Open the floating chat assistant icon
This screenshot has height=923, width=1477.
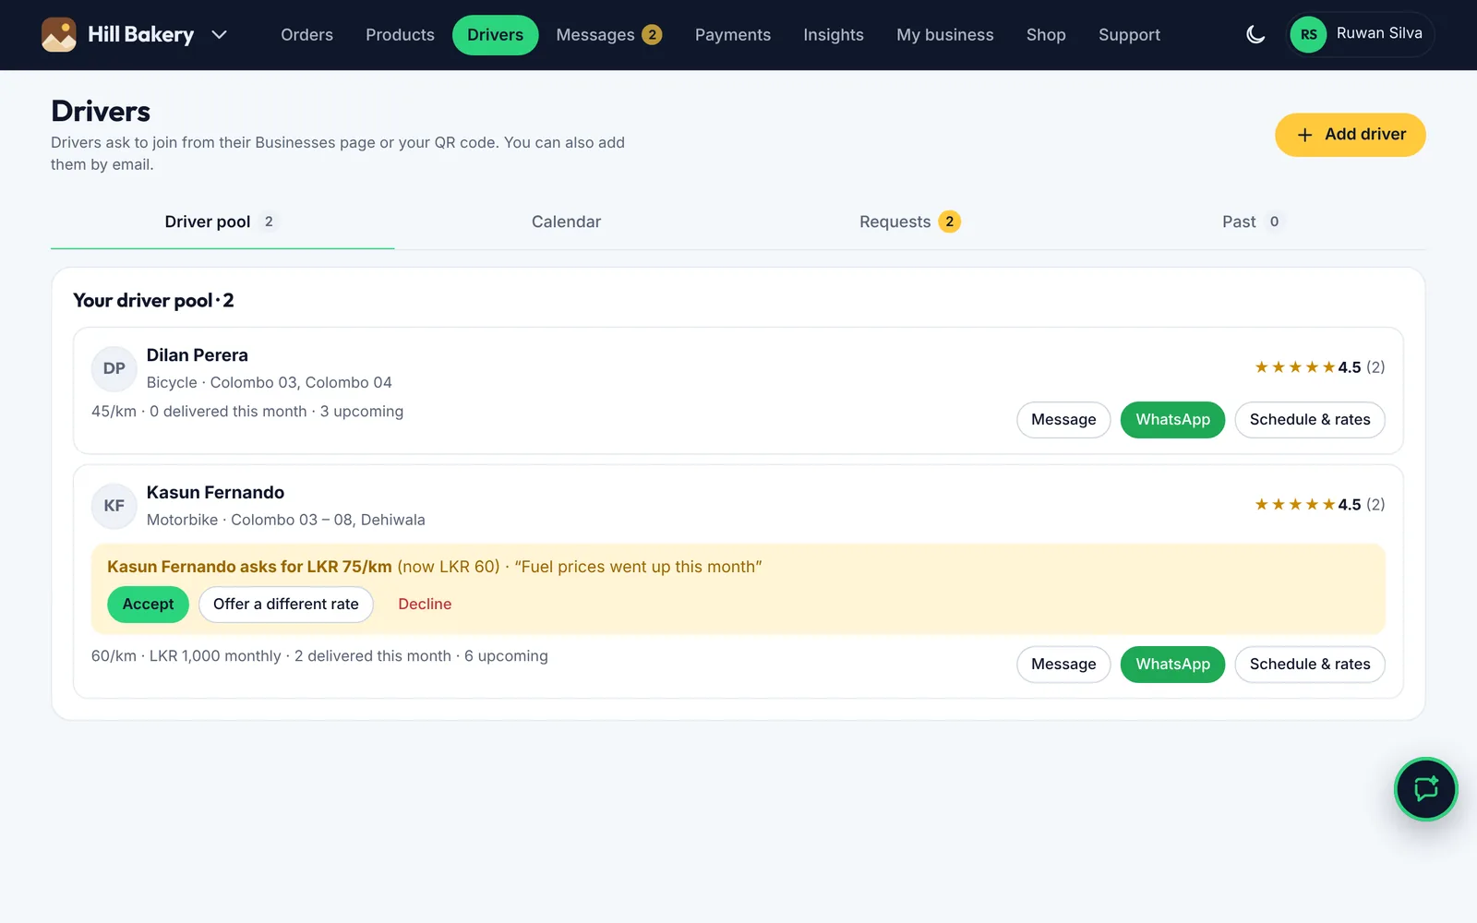click(1425, 789)
